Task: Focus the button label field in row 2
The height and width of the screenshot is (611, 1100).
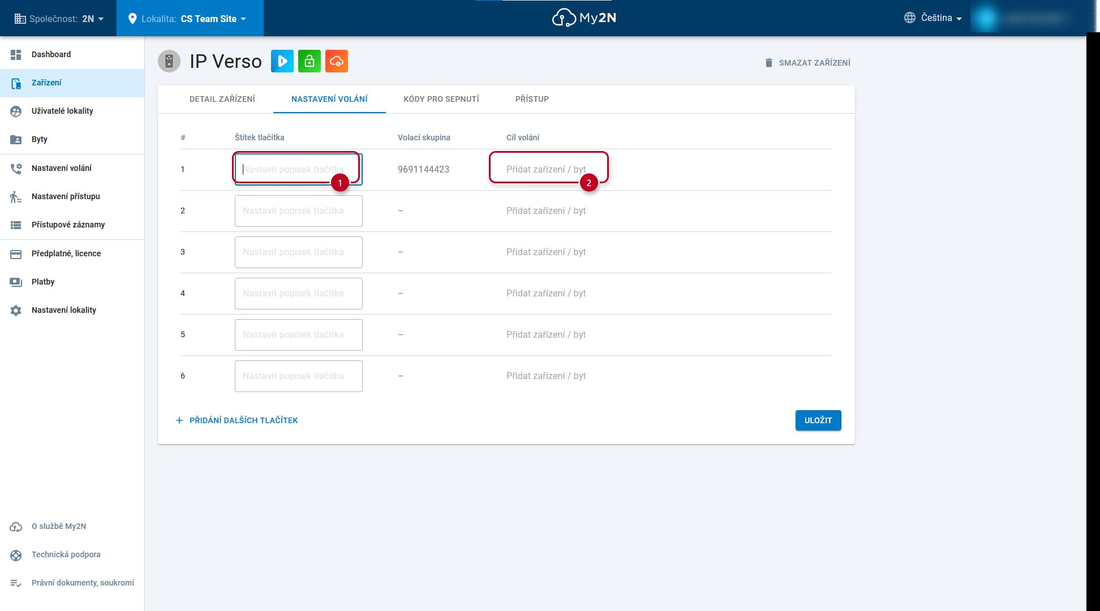Action: [299, 211]
